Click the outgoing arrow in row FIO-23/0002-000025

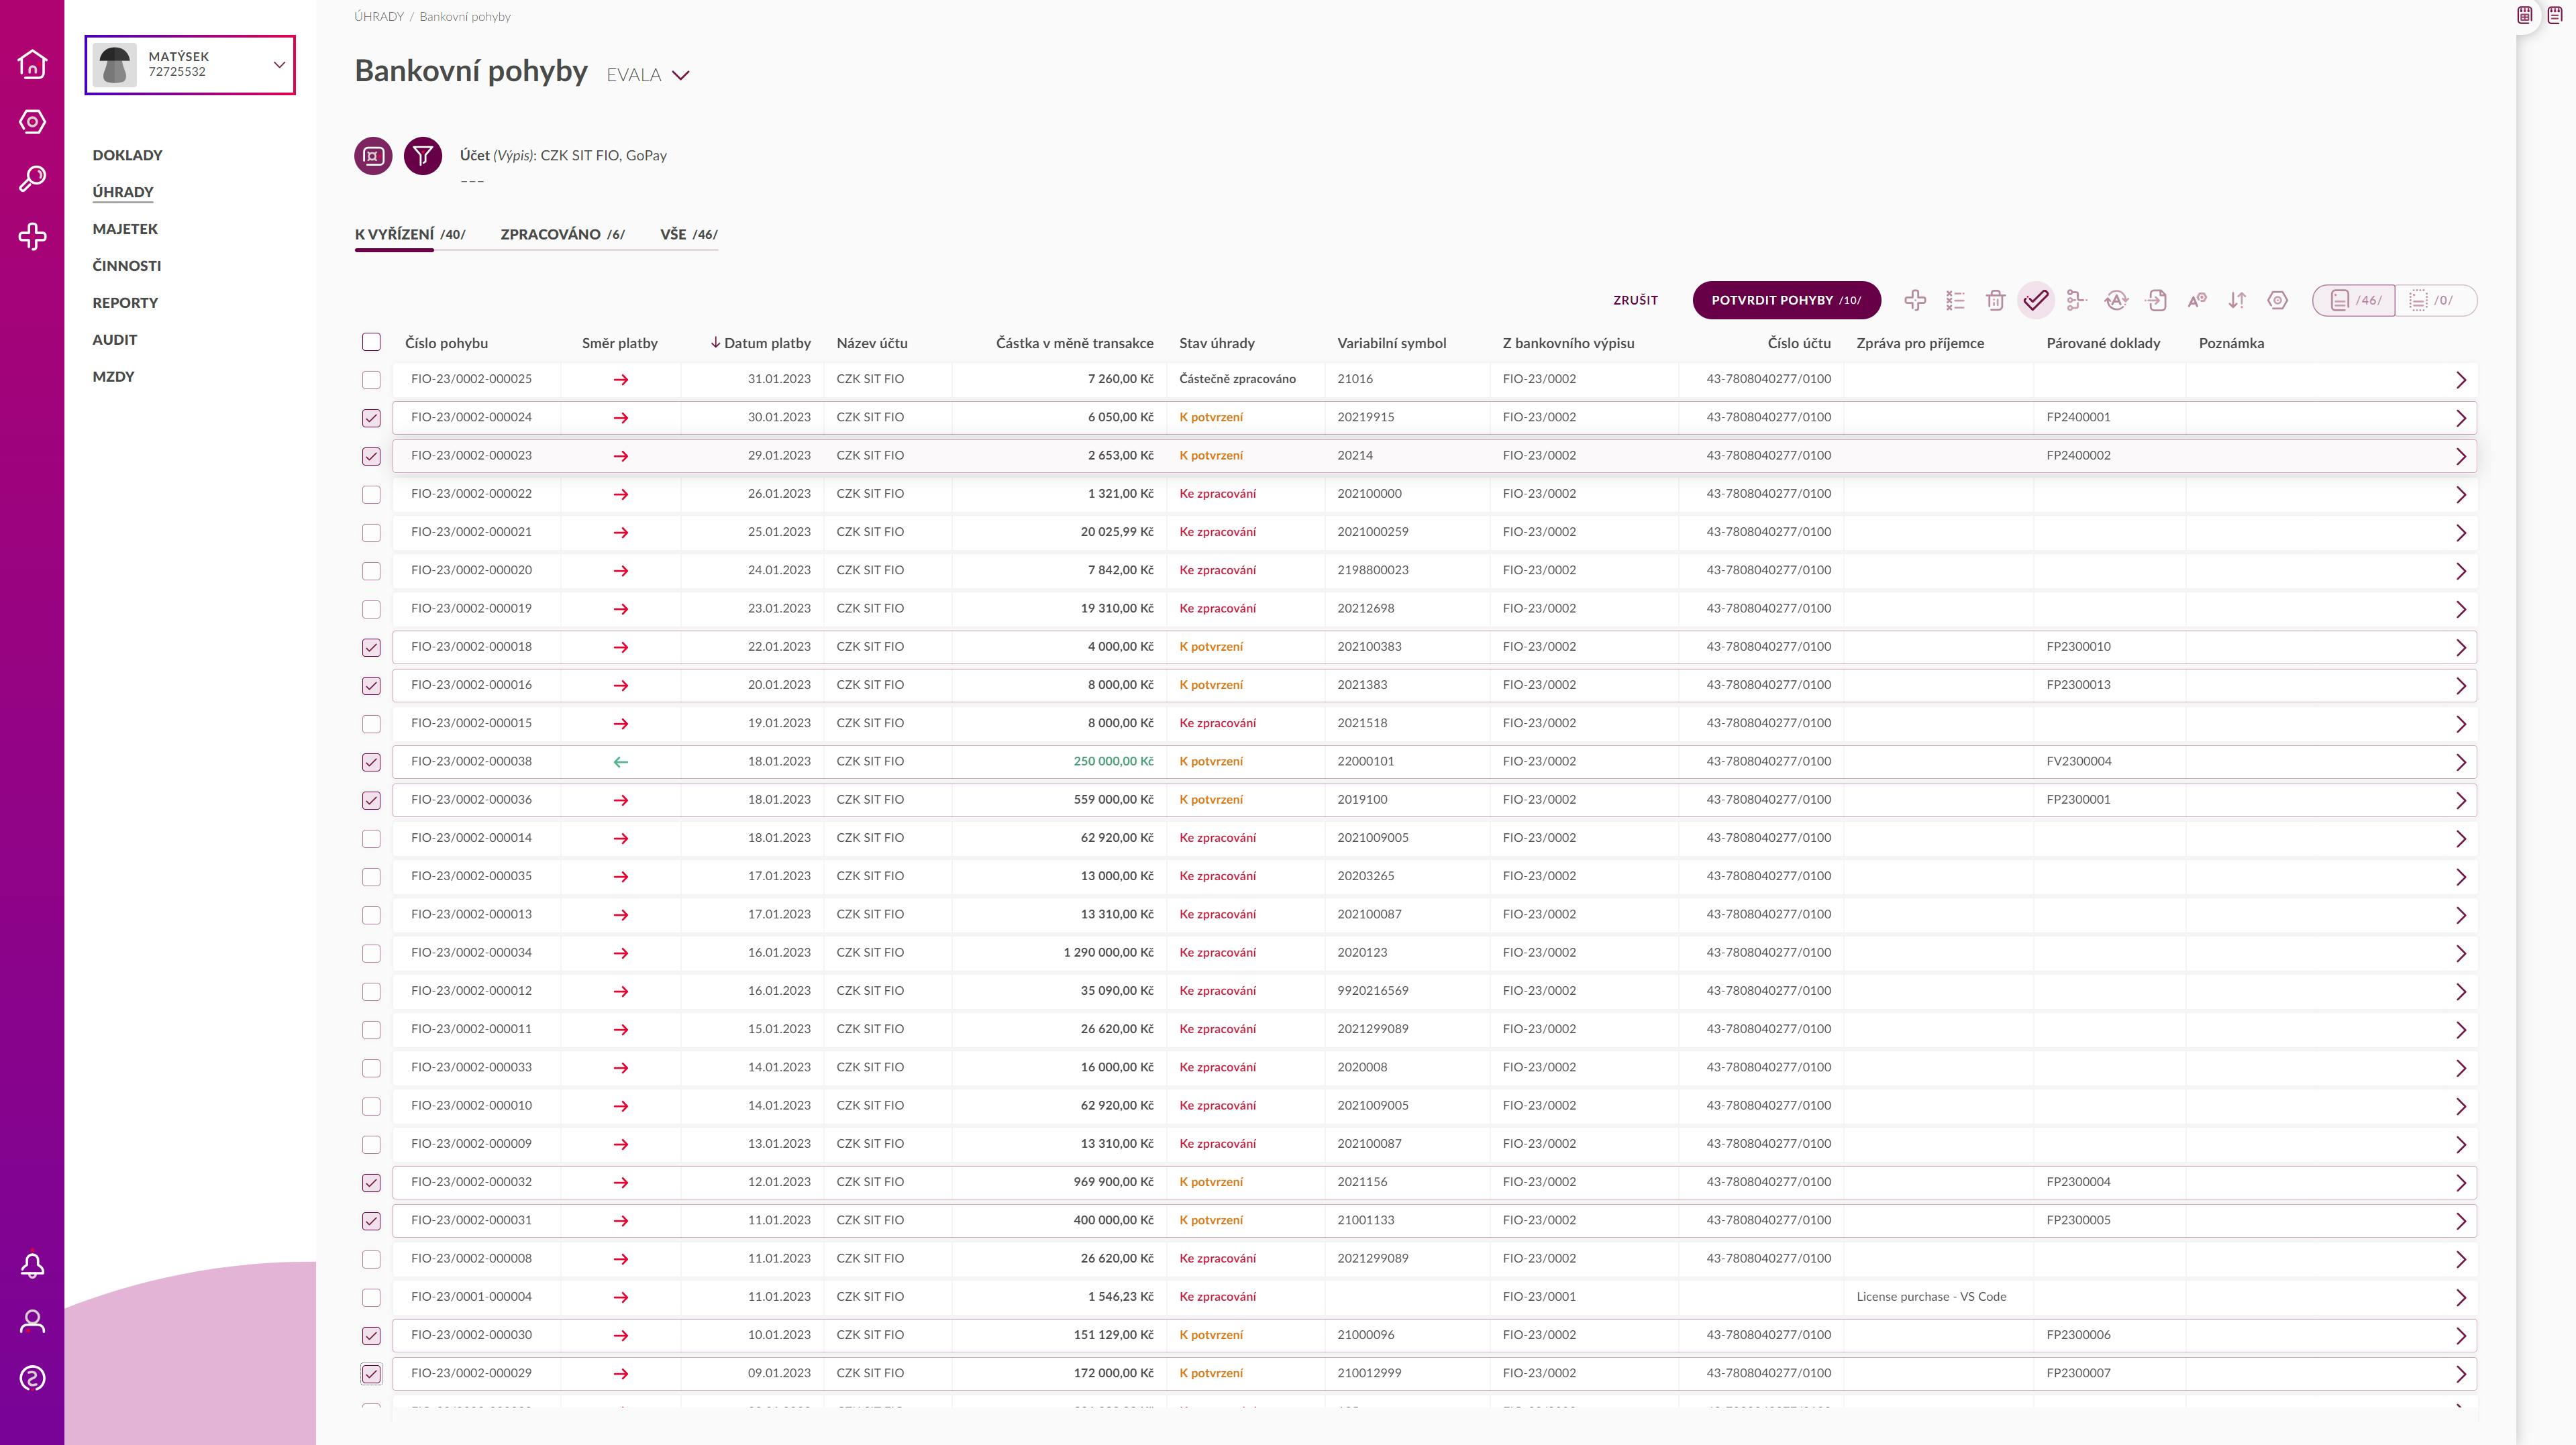point(621,380)
